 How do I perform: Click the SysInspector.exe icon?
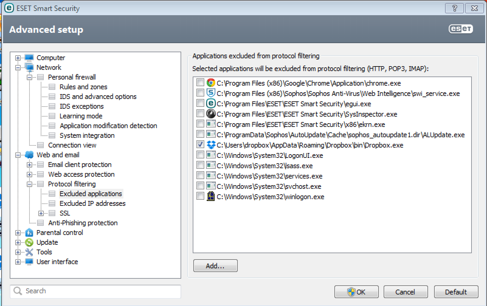tap(210, 114)
